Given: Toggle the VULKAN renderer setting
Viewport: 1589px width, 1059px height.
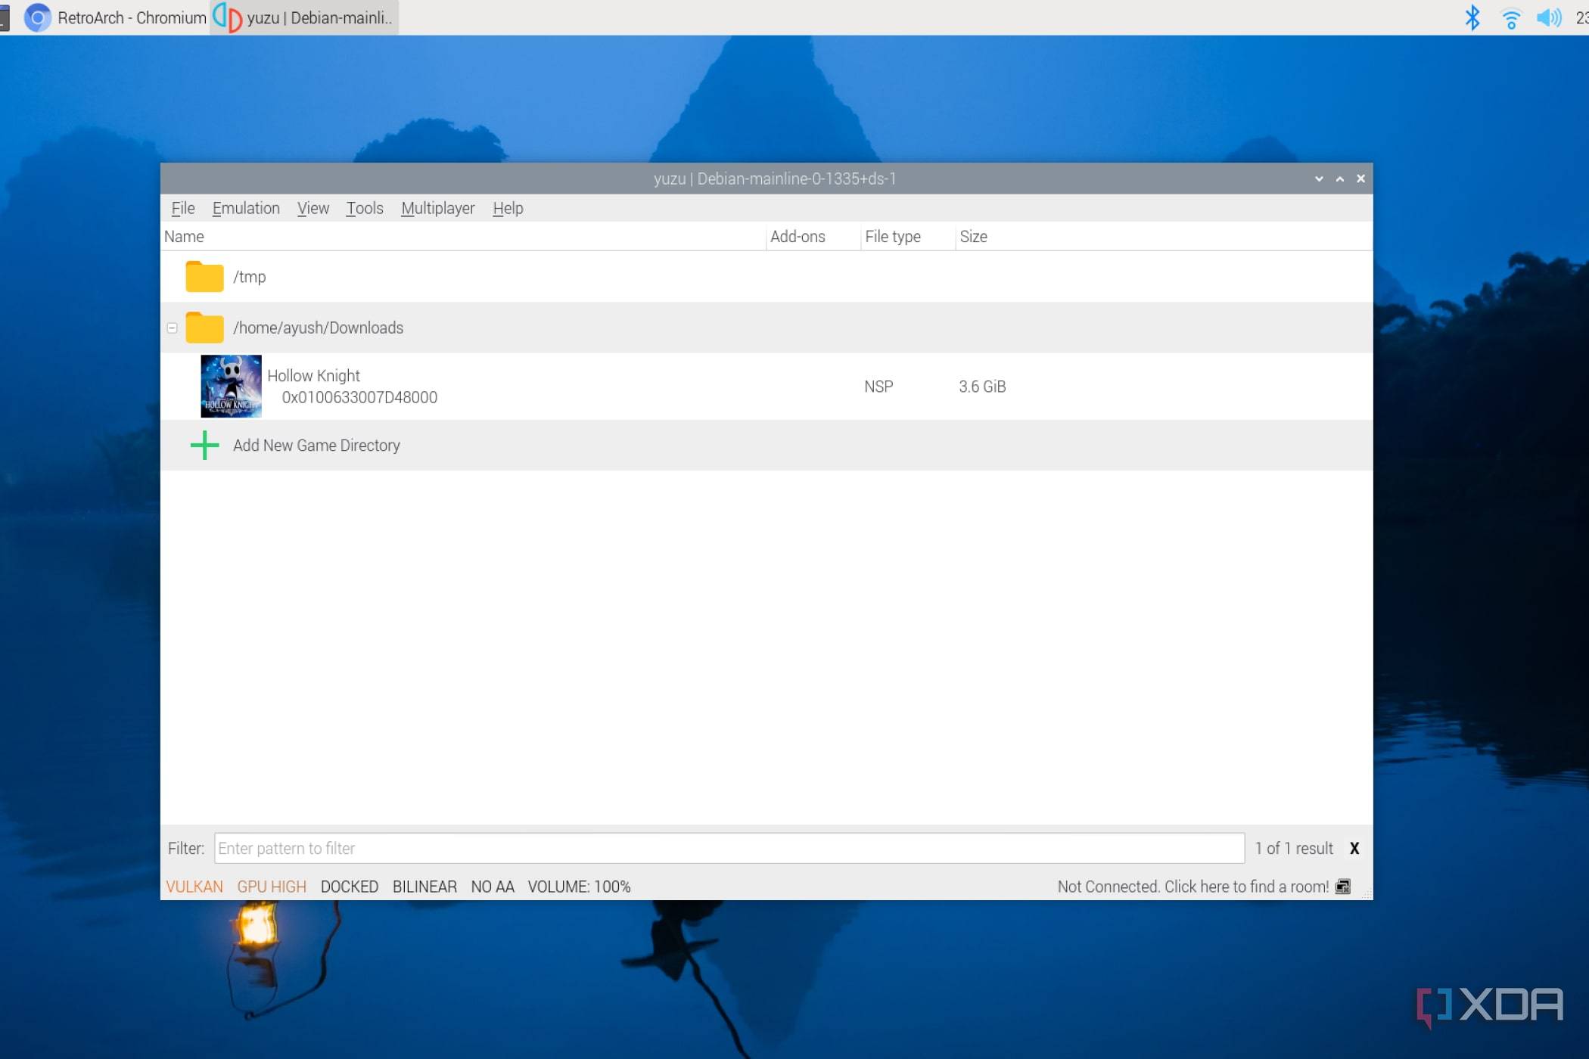Looking at the screenshot, I should coord(194,887).
